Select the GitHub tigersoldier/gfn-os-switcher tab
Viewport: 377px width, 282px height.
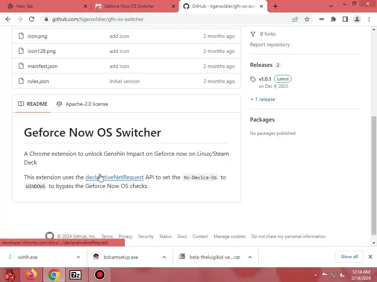[223, 6]
